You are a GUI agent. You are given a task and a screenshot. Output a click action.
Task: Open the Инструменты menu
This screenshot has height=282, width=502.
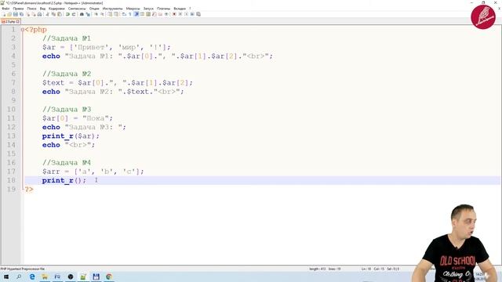113,9
